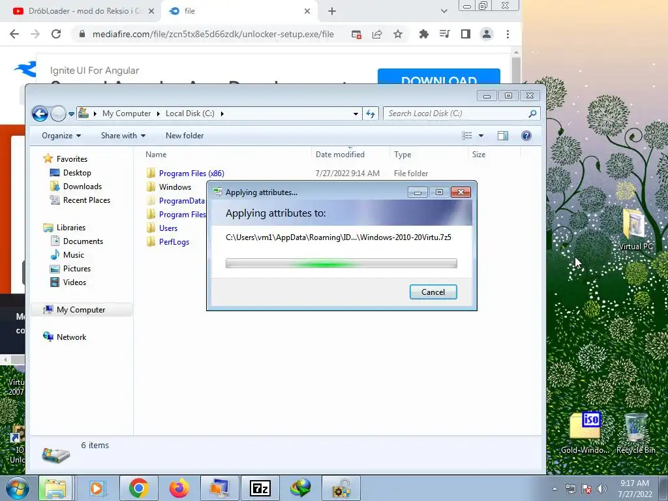Open Firefox from taskbar

point(179,488)
